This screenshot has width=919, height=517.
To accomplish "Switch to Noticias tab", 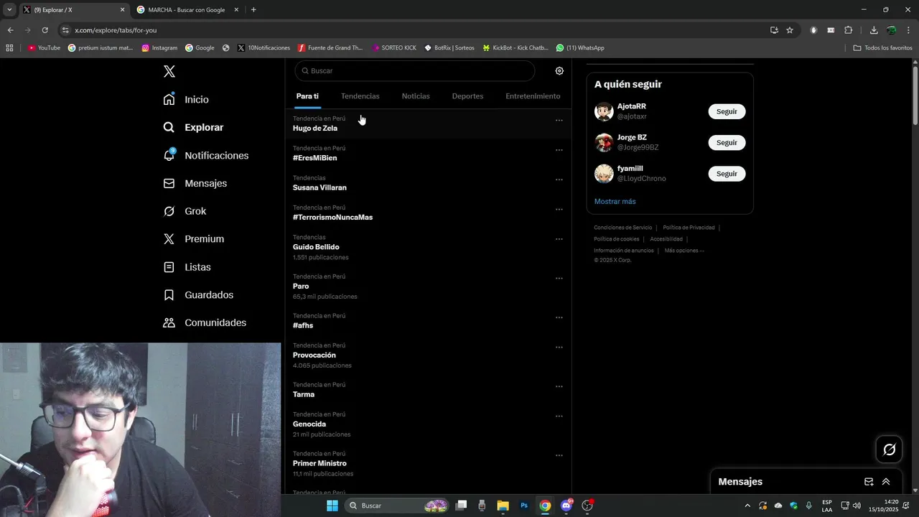I will point(416,96).
